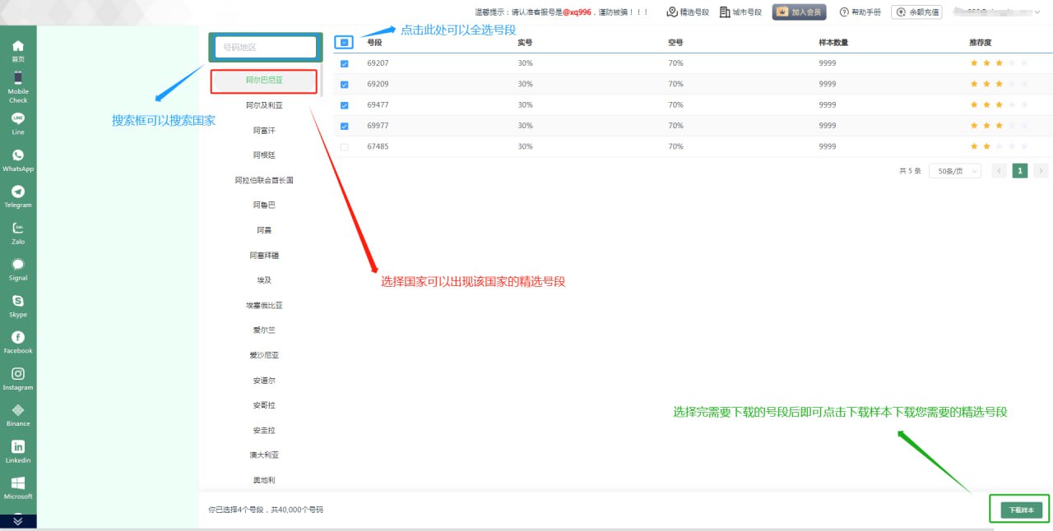The image size is (1053, 531).
Task: Open the Skype section
Action: [x=18, y=304]
